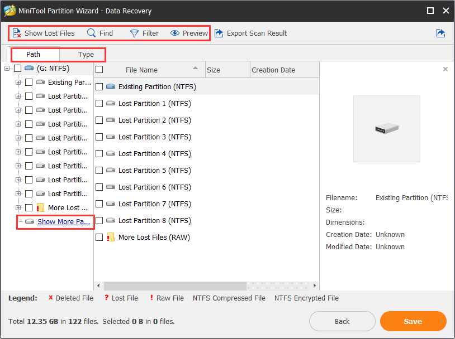Click the Show Lost Files label
The height and width of the screenshot is (339, 455).
49,33
